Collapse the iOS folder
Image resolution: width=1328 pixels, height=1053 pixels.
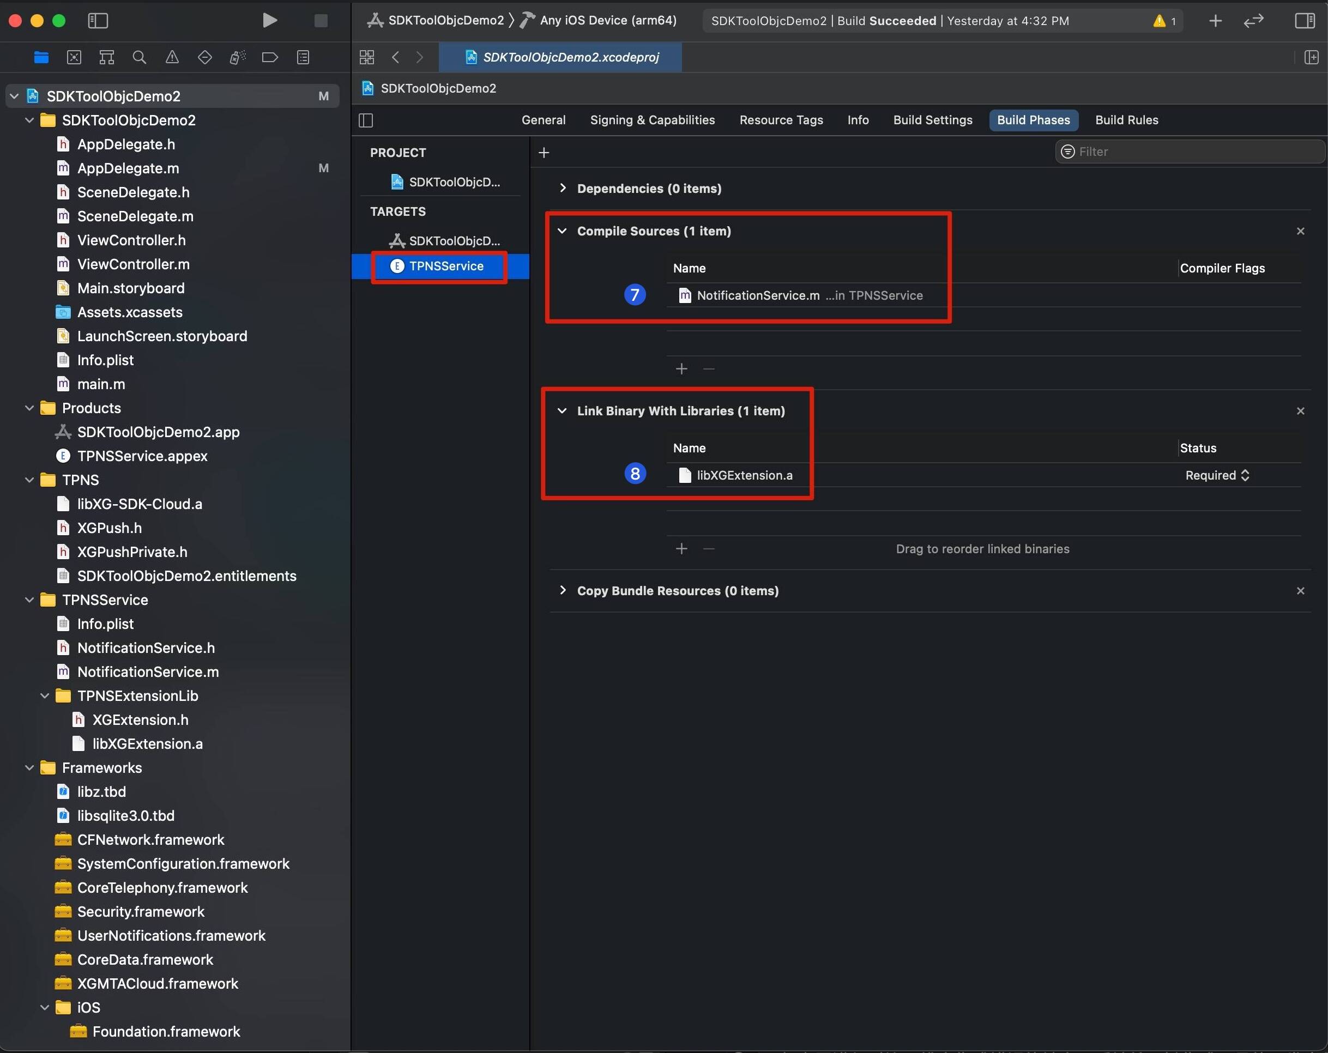point(44,1007)
